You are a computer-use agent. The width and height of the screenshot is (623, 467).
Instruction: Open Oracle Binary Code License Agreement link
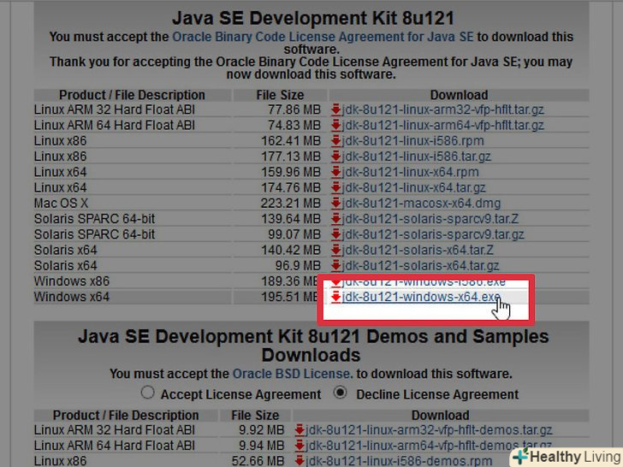pos(323,37)
